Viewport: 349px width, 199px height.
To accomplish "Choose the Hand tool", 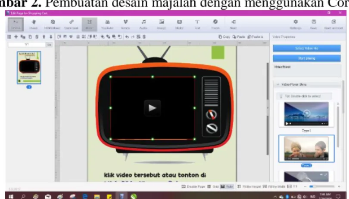I will [x=34, y=24].
